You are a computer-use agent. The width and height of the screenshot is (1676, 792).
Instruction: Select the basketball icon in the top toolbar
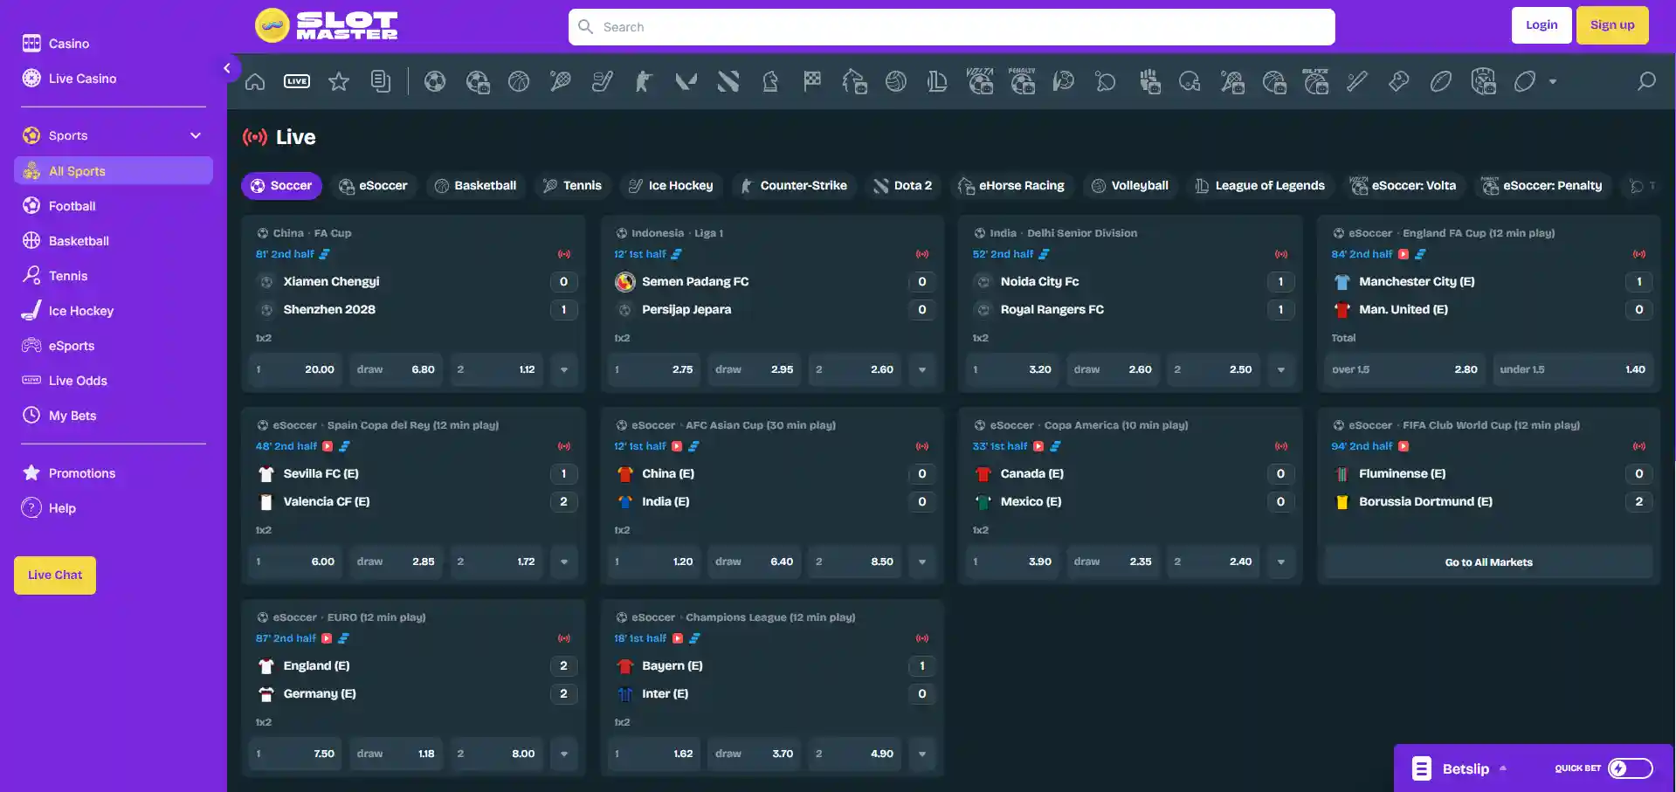pos(519,81)
